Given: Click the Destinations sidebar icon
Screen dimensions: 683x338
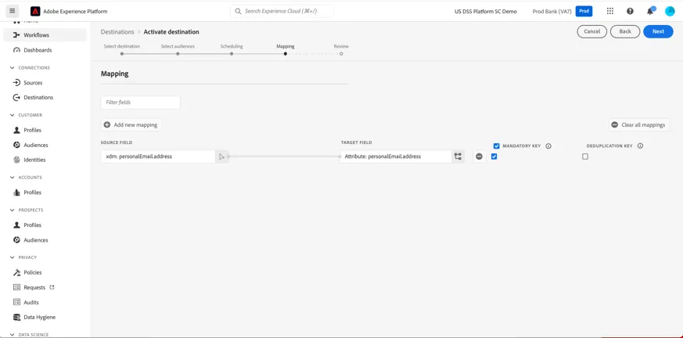Looking at the screenshot, I should click(x=16, y=98).
